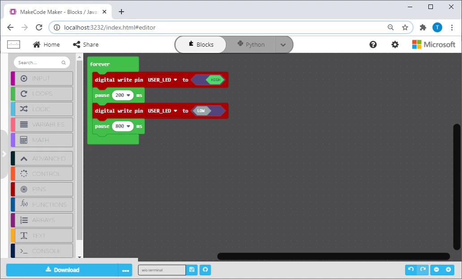Zoom out the workspace
This screenshot has height=279, width=462.
click(436, 270)
